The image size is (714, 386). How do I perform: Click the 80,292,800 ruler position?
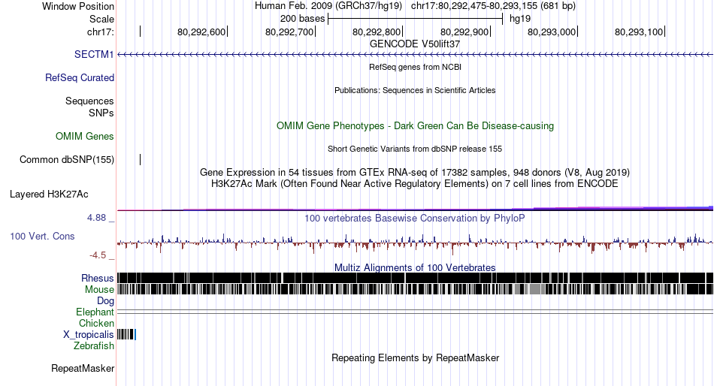pos(377,32)
